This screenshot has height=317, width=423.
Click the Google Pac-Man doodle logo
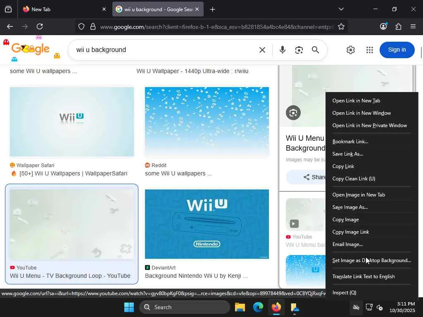[30, 49]
